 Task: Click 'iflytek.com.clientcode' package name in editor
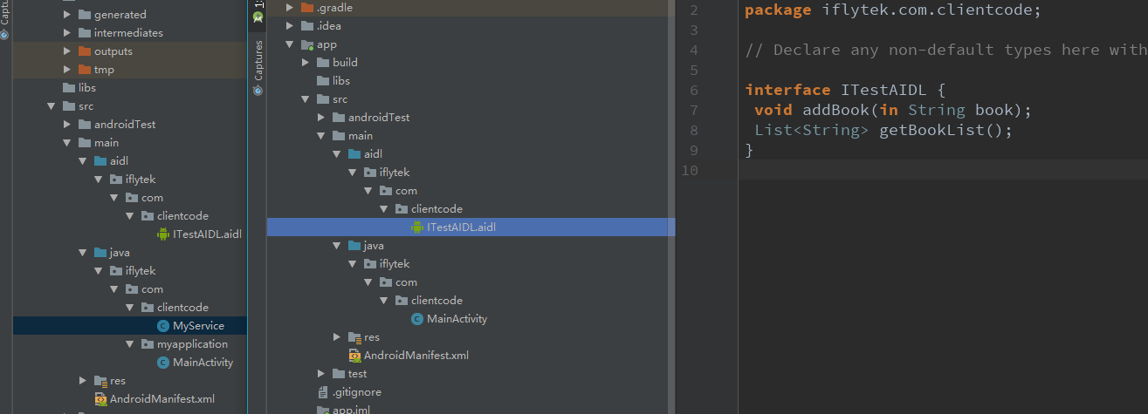pos(927,10)
